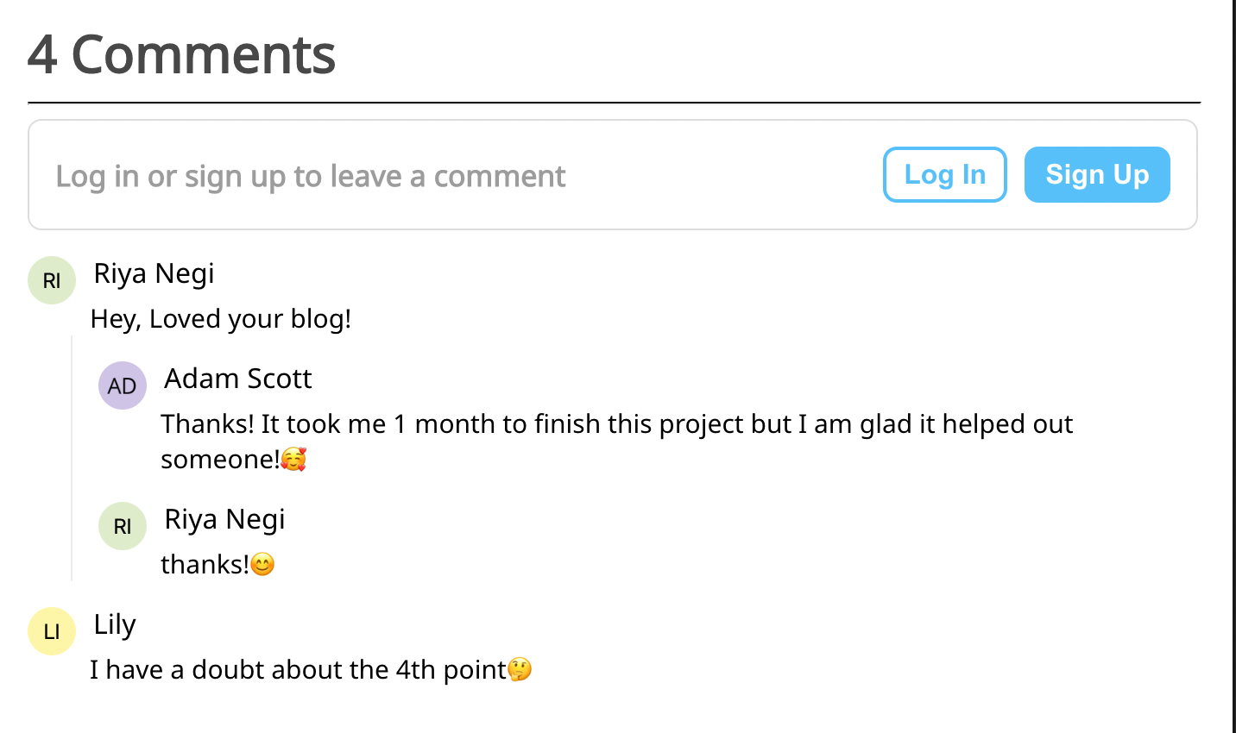Click Adam Scott's "Thanks! It took me" reply text
Image resolution: width=1236 pixels, height=733 pixels.
click(x=616, y=424)
